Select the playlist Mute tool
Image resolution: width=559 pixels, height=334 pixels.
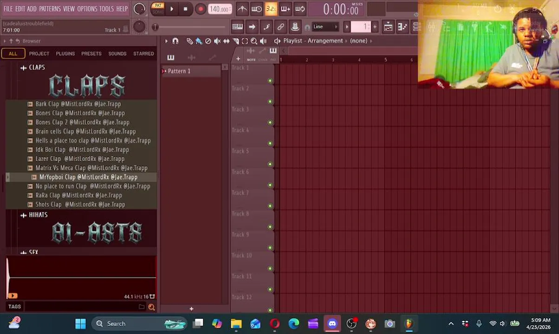(217, 41)
